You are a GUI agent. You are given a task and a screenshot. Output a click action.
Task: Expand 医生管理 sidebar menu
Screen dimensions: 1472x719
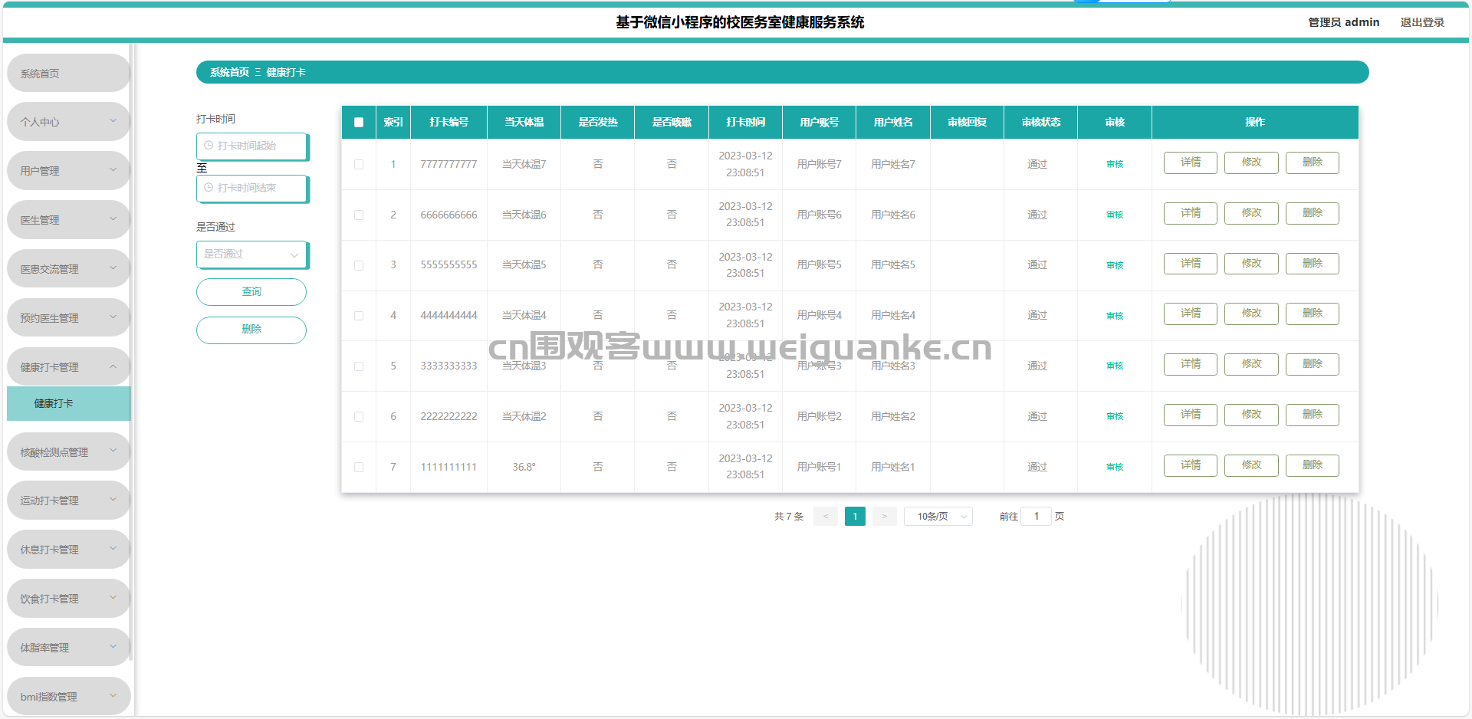point(68,219)
